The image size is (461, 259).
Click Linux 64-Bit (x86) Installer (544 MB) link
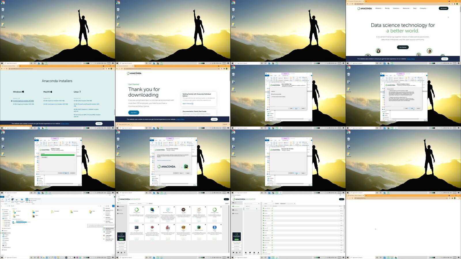[83, 101]
